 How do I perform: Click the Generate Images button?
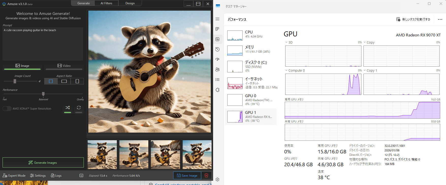pos(43,162)
